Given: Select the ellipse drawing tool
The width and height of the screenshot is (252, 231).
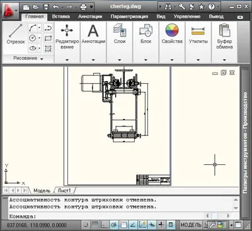Looking at the screenshot, I should [x=32, y=48].
